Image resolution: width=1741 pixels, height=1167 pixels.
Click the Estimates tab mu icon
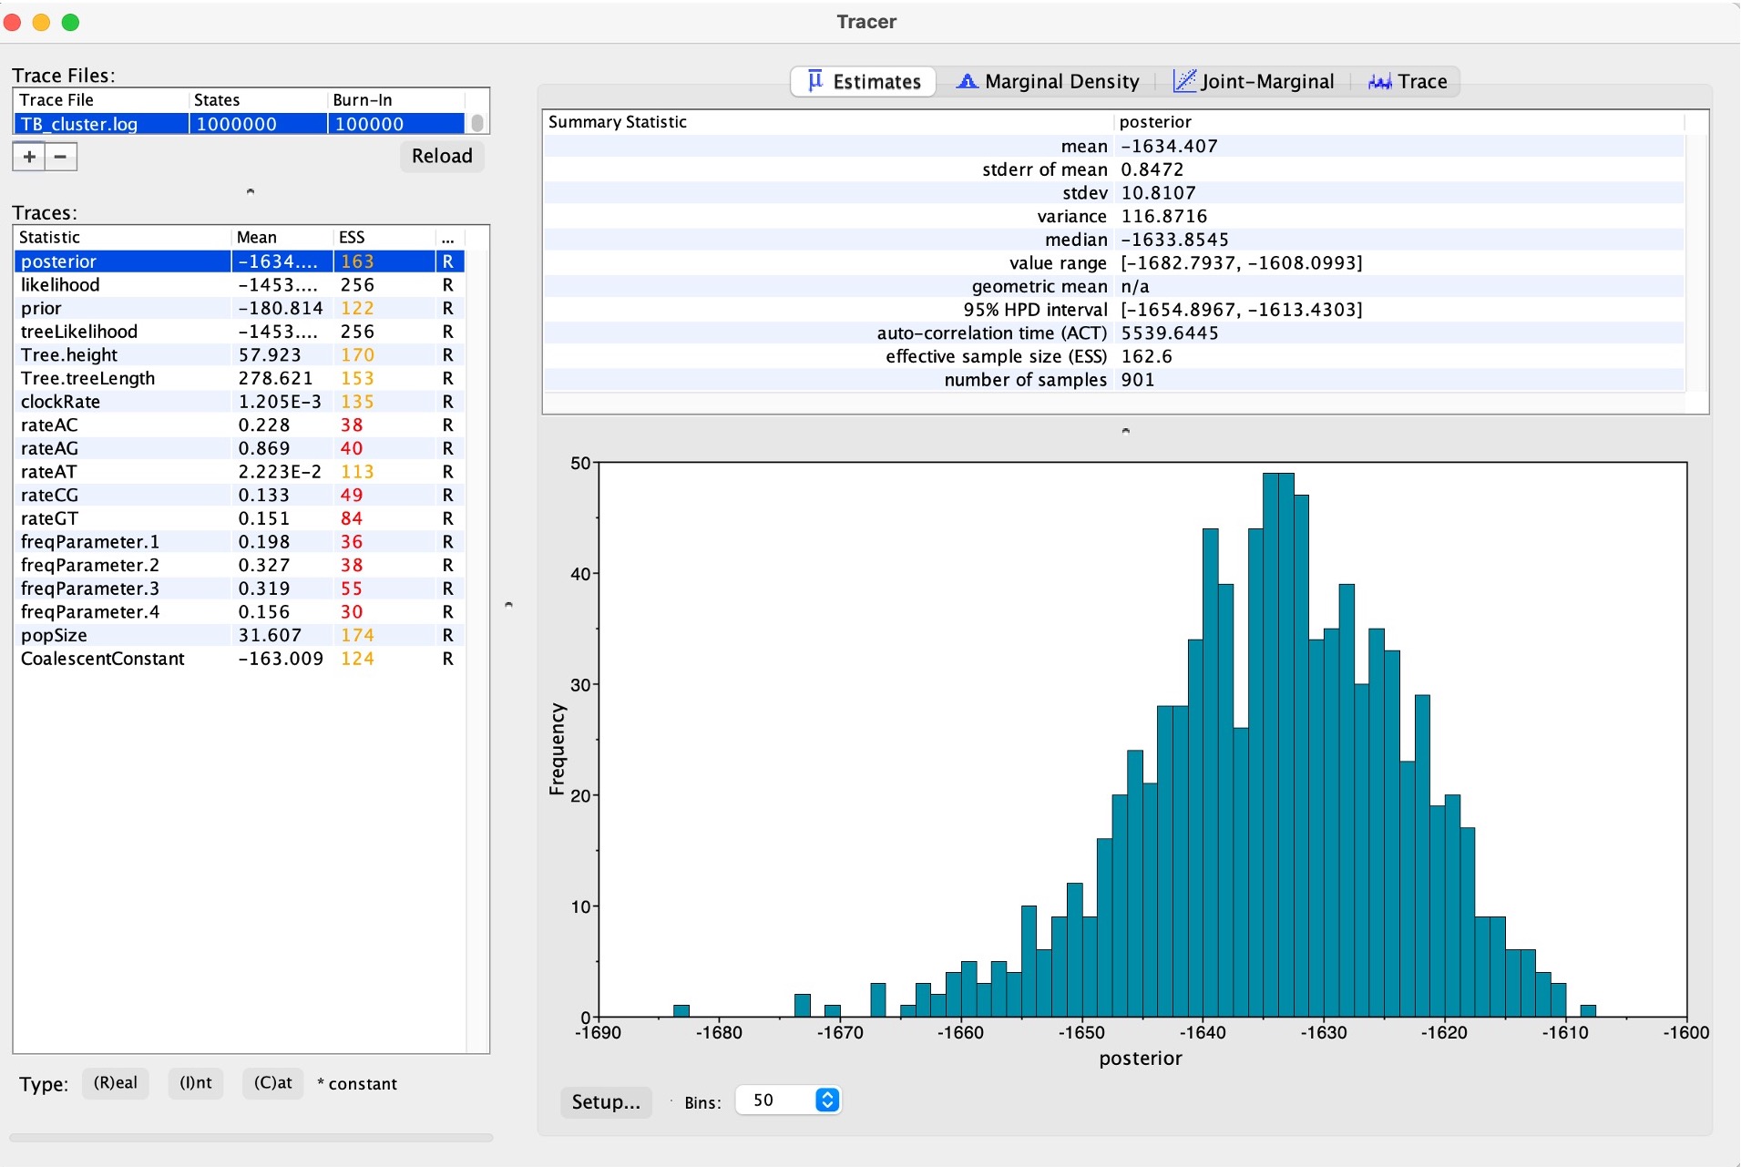click(815, 81)
